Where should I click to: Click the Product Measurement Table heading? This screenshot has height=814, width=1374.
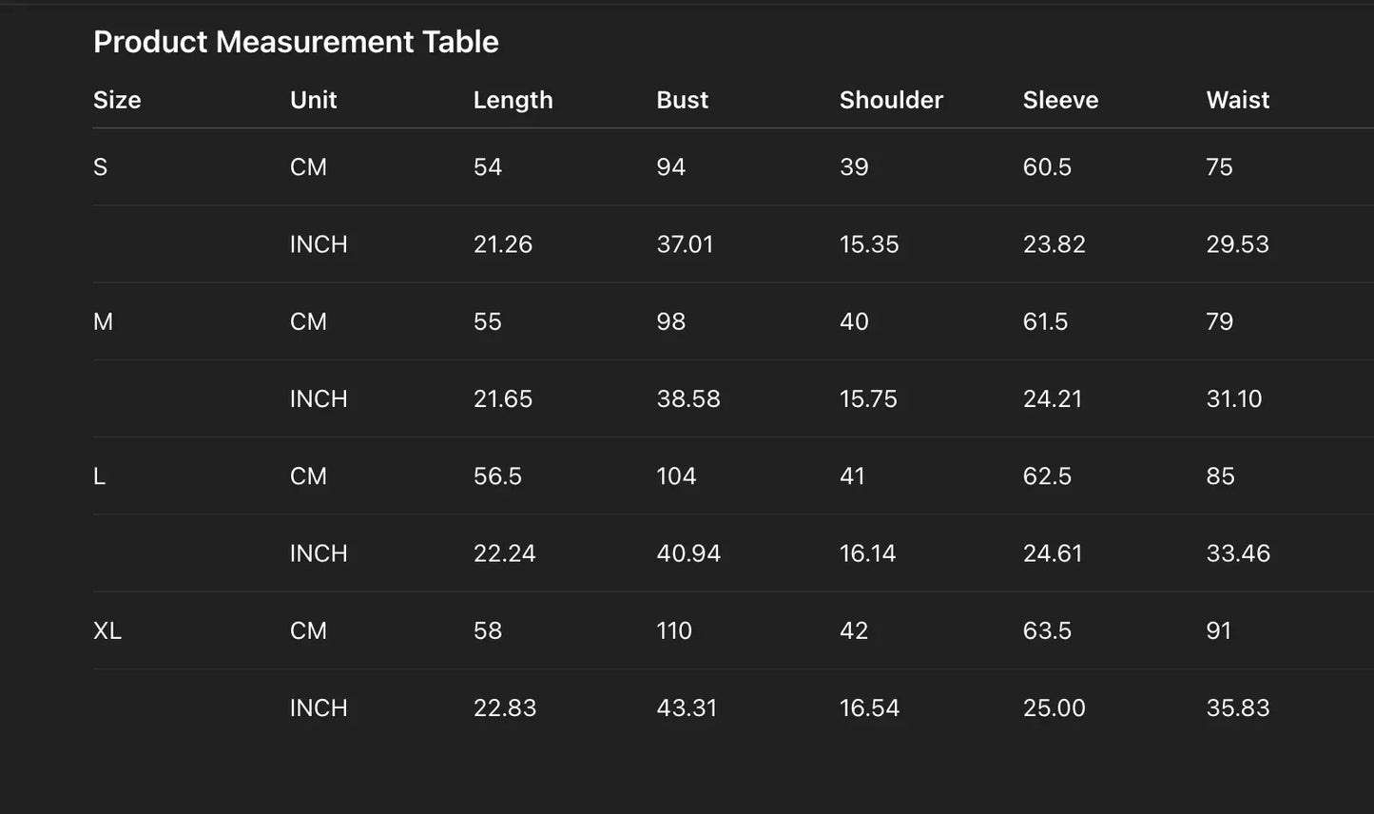pyautogui.click(x=296, y=42)
